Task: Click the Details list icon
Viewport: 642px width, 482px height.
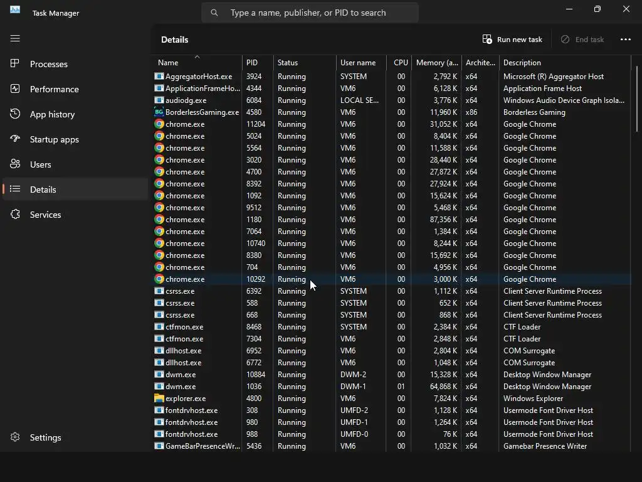Action: (x=15, y=189)
